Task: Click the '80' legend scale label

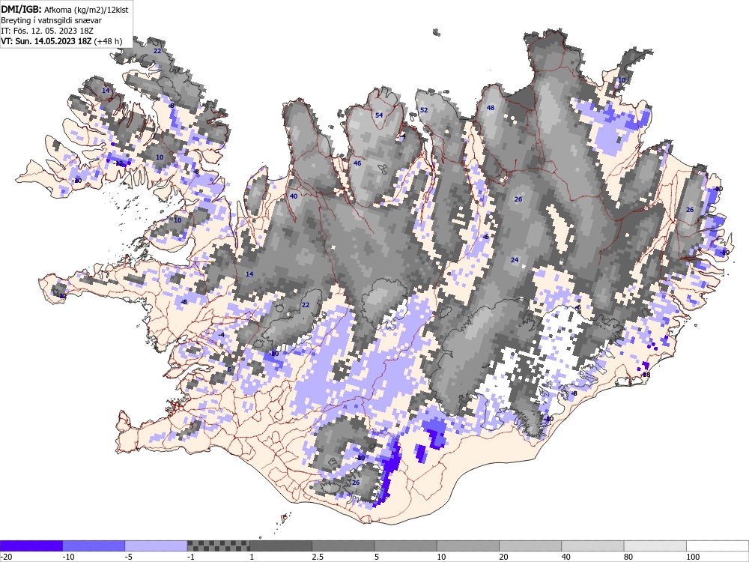Action: click(x=628, y=558)
